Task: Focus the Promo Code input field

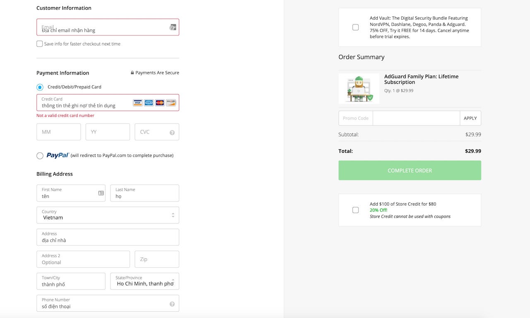Action: [416, 118]
